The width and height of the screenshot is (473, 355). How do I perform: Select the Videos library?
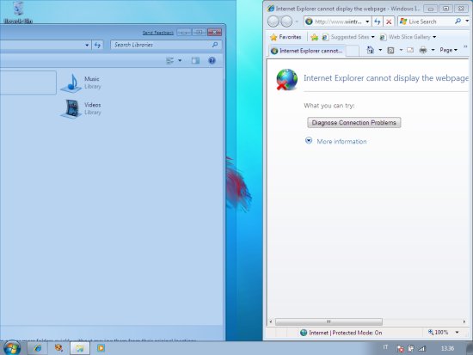pos(81,108)
